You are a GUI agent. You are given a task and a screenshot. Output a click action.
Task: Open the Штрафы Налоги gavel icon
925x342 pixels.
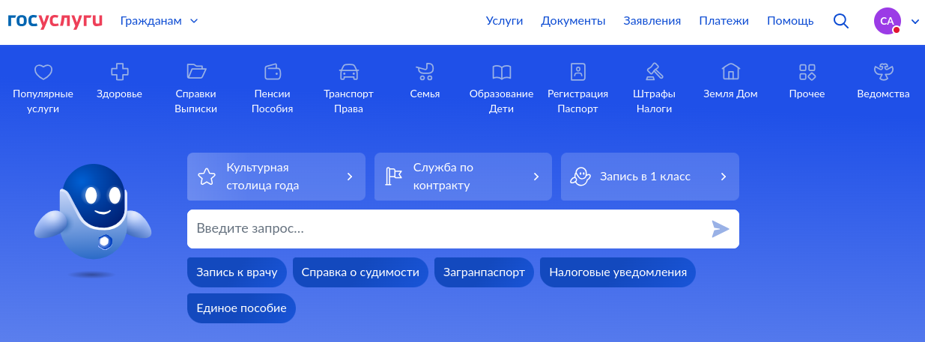tap(654, 72)
